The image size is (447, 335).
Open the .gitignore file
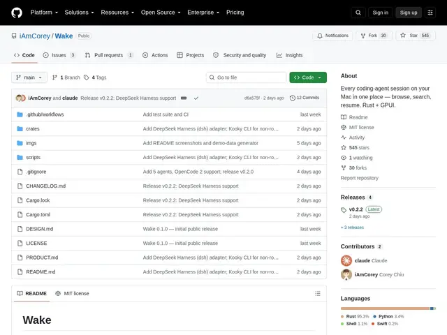click(x=36, y=172)
